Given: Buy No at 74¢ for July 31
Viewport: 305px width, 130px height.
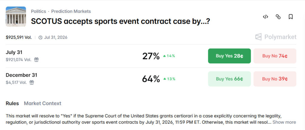Looking at the screenshot, I should (x=275, y=56).
